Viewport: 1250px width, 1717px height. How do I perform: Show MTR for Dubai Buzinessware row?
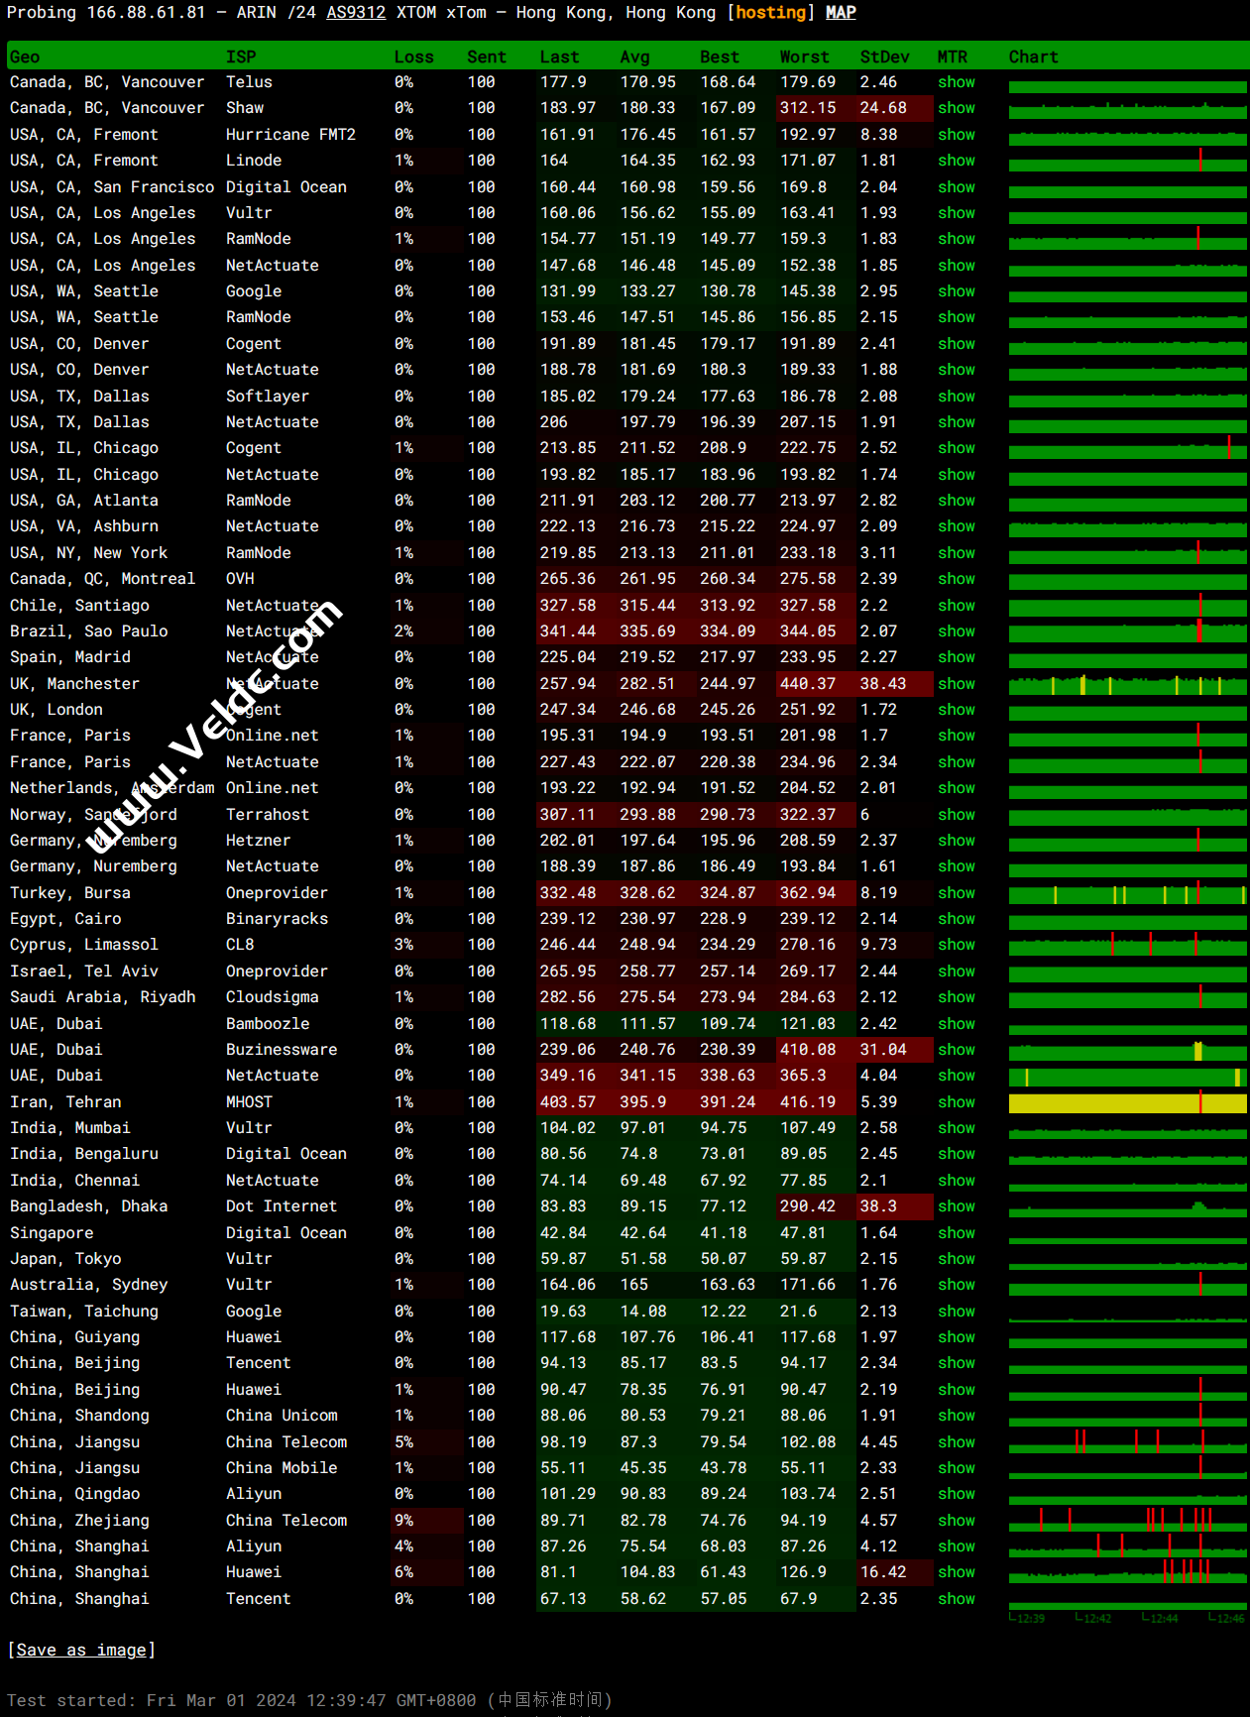[957, 1050]
